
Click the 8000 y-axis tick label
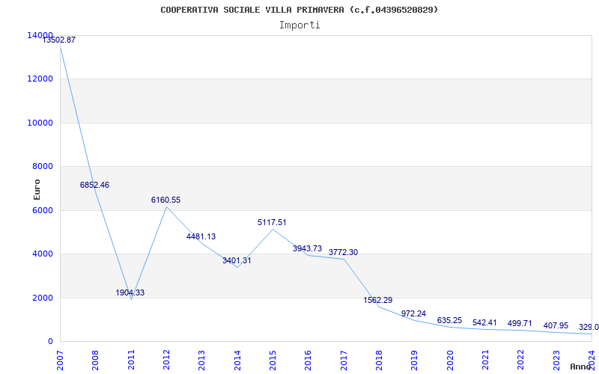pos(43,166)
